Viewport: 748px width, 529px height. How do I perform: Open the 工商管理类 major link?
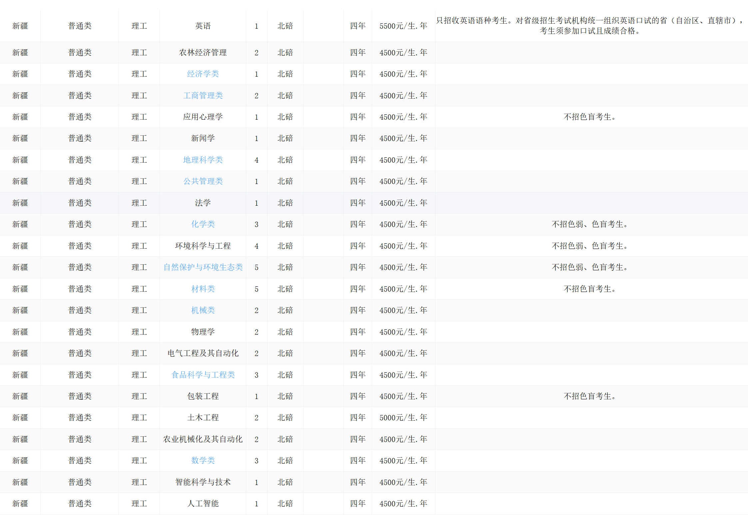(x=203, y=96)
